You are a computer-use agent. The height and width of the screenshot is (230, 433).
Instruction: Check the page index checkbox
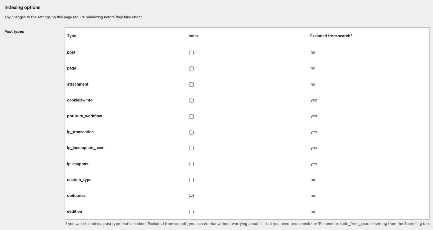pos(191,69)
